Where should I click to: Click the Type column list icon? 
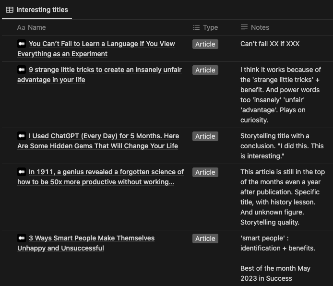[196, 27]
